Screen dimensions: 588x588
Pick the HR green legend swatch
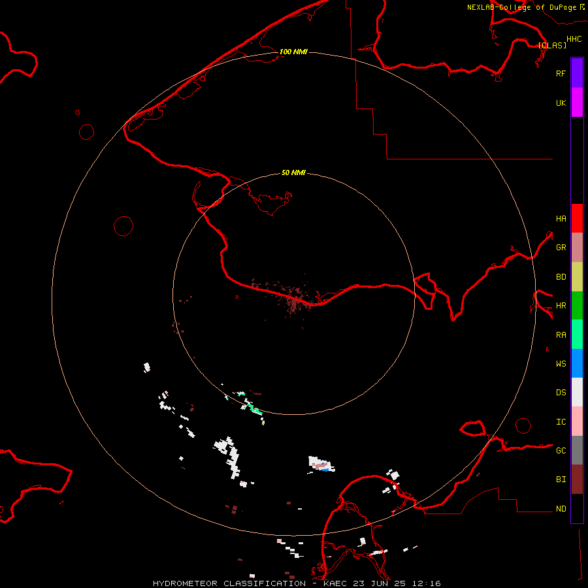577,306
